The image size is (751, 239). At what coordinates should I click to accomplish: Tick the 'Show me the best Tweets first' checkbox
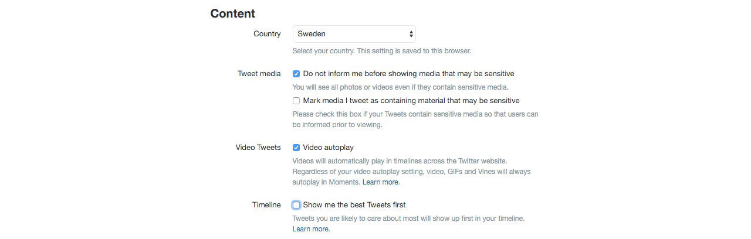(x=296, y=205)
